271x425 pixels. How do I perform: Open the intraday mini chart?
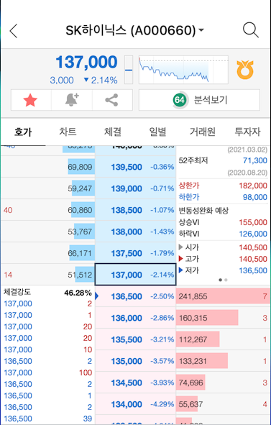(x=183, y=70)
